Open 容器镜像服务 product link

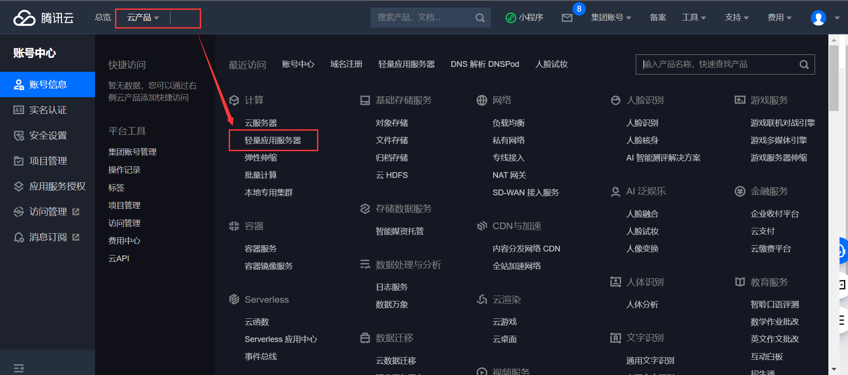(x=269, y=266)
